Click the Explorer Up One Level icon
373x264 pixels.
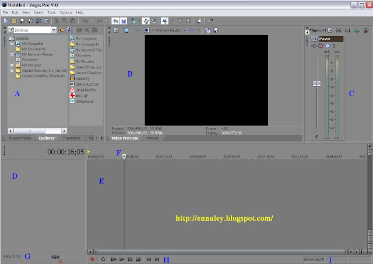61,30
